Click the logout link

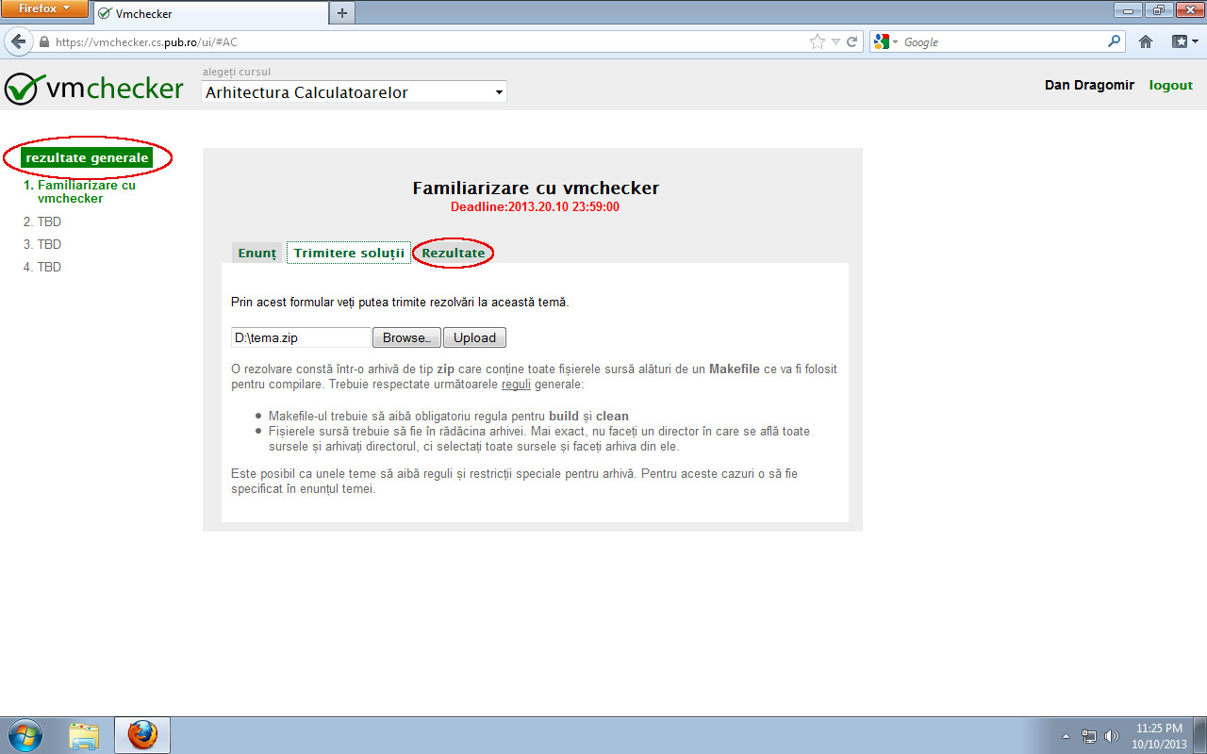(x=1170, y=85)
